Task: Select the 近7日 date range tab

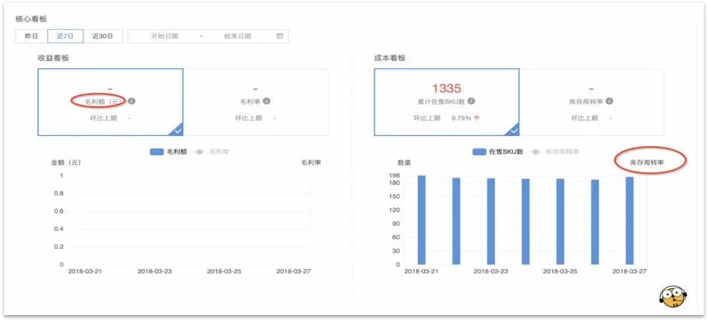Action: (65, 36)
